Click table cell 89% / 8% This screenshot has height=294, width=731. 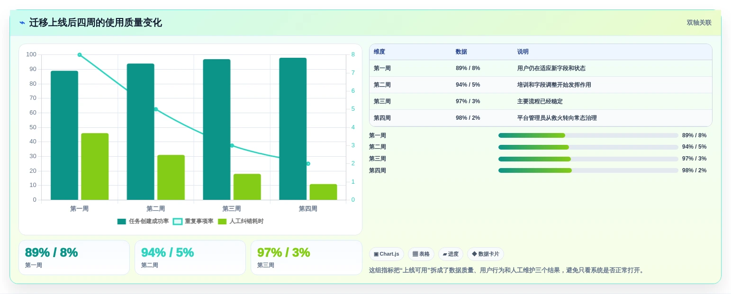pos(468,69)
